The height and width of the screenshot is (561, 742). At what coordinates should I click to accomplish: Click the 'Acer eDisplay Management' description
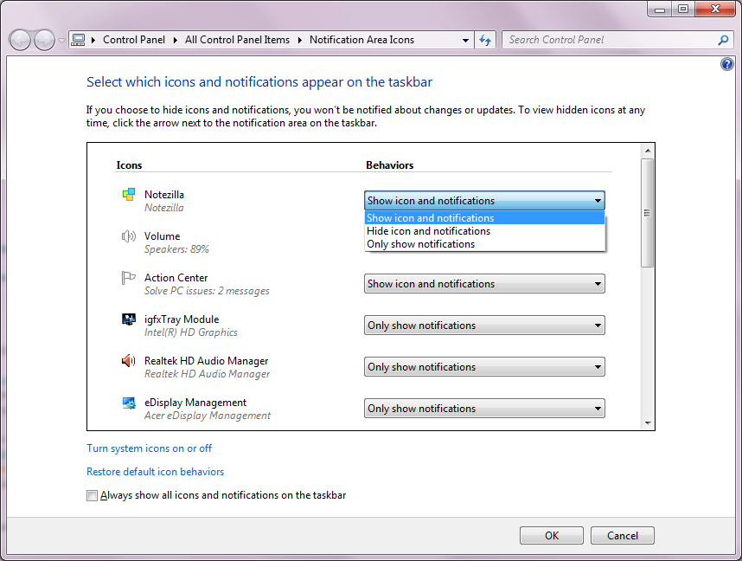pyautogui.click(x=208, y=416)
